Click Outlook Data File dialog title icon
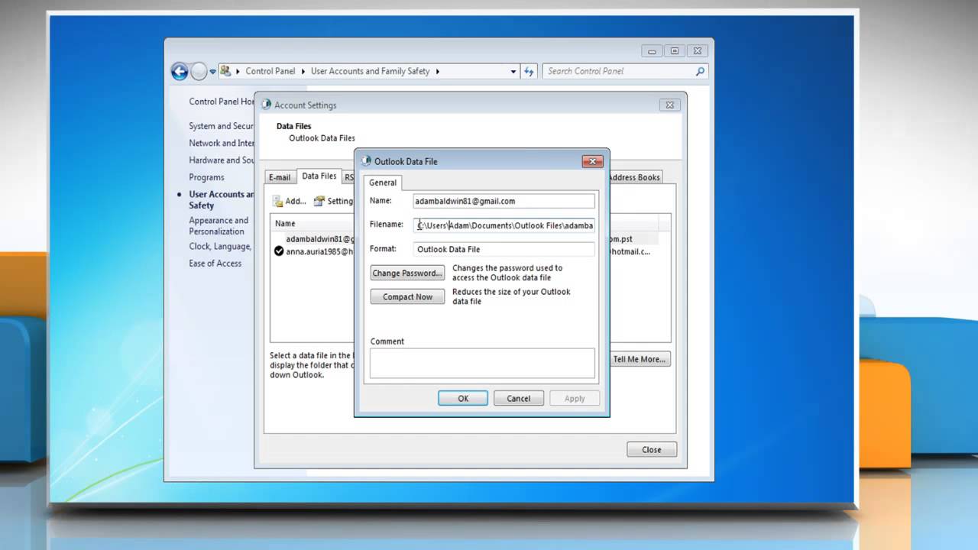 [366, 161]
